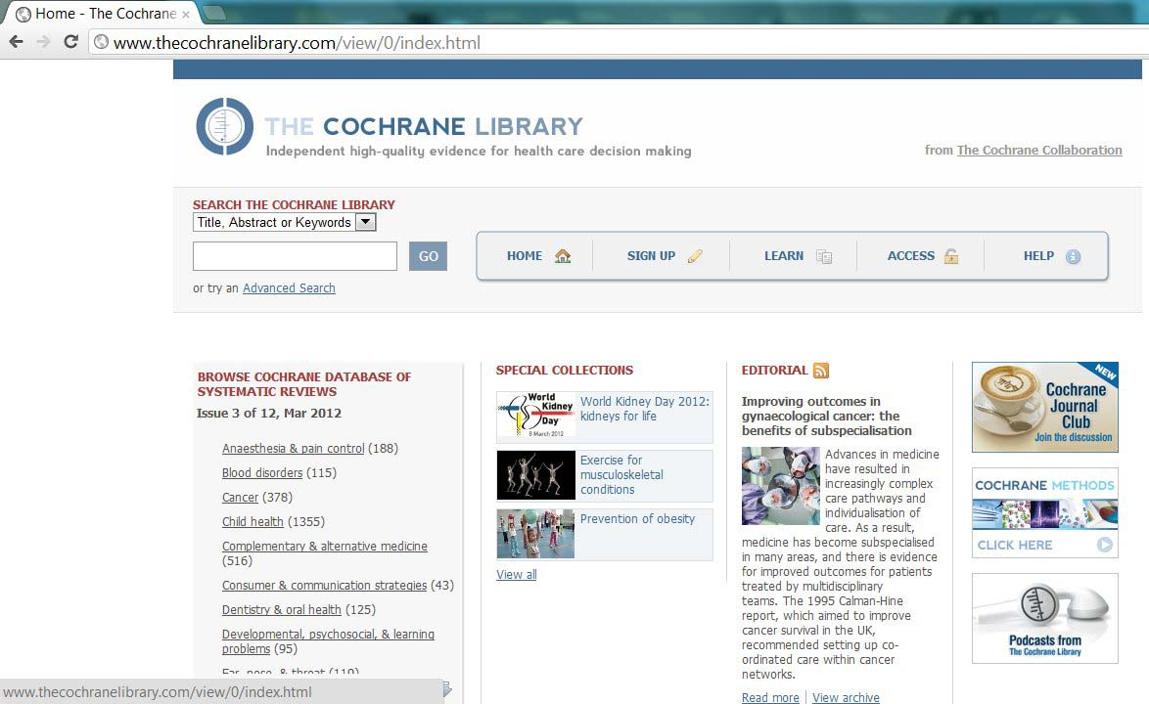Click the Cochrane Library circular logo
The width and height of the screenshot is (1149, 704).
(224, 126)
